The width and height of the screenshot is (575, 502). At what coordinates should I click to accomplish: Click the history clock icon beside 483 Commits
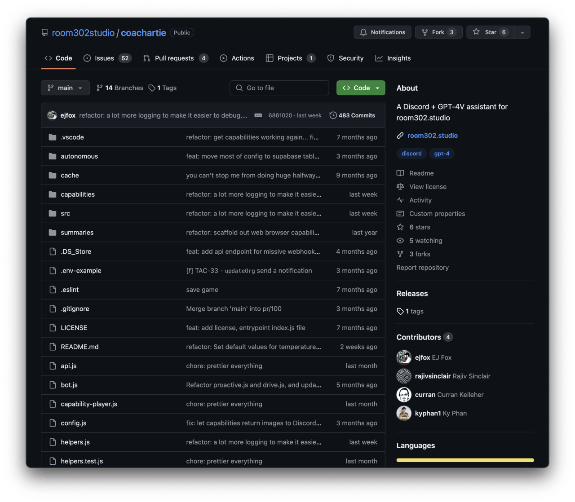click(333, 115)
